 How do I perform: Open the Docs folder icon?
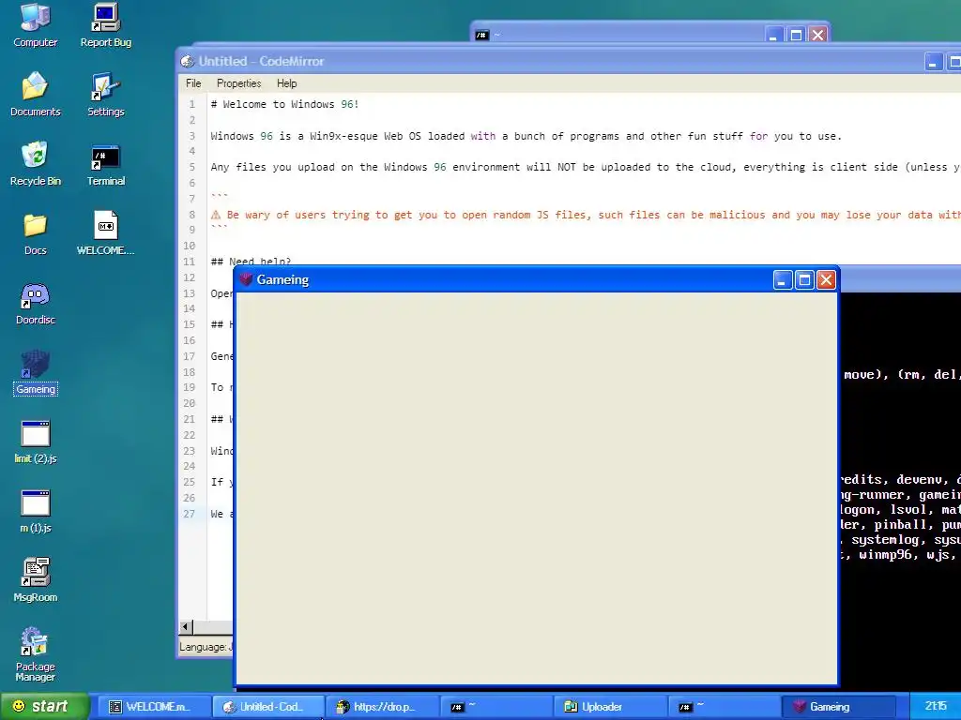coord(35,232)
